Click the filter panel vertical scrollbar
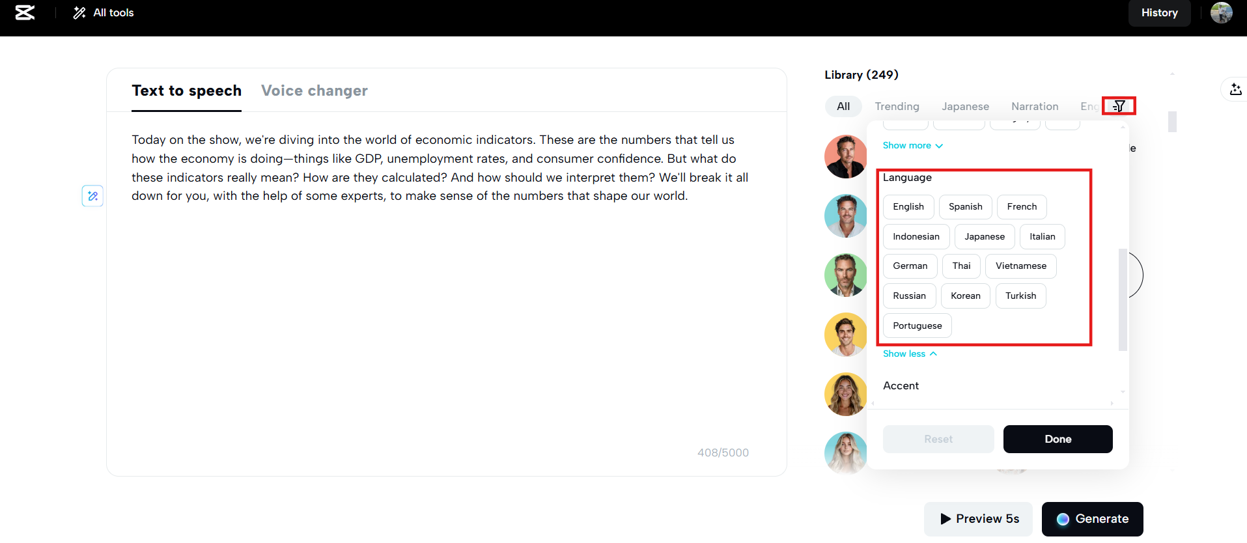 click(x=1122, y=299)
